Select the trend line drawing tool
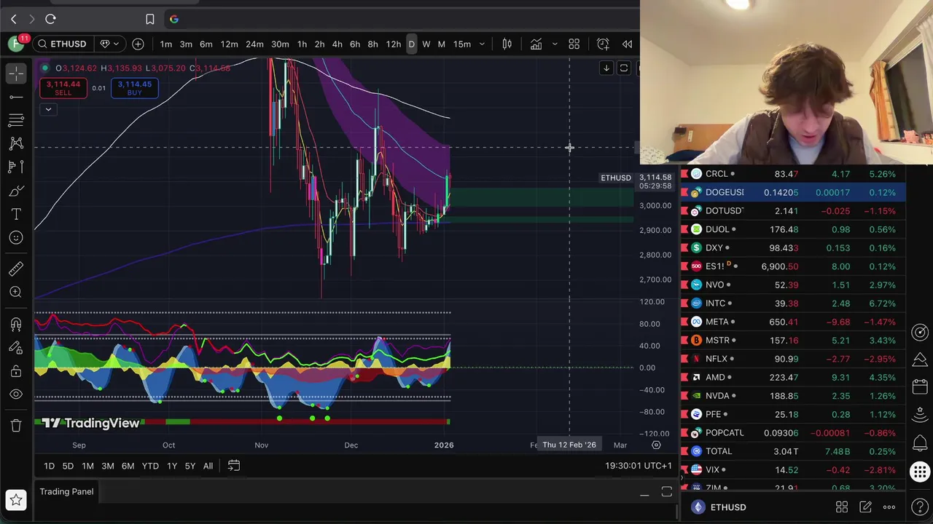Screen dimensions: 933x524 (16, 97)
